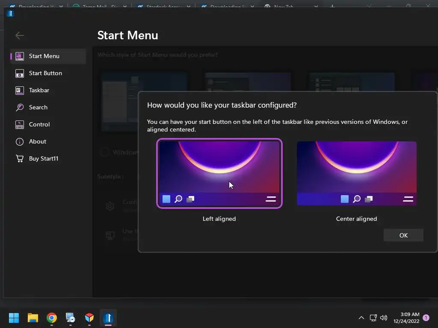Click the Center aligned label
Viewport: 438px width, 328px height.
tap(356, 219)
